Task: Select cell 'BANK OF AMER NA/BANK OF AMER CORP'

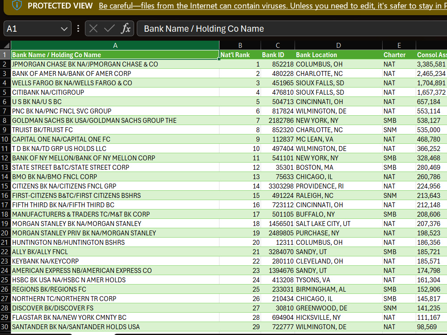Action: click(115, 74)
